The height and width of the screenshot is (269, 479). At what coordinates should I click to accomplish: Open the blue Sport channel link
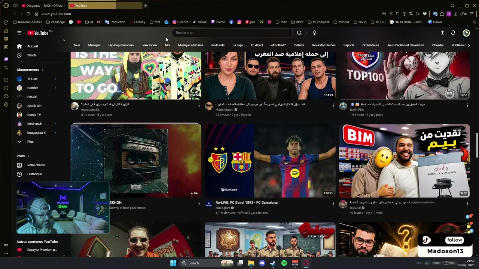point(223,208)
